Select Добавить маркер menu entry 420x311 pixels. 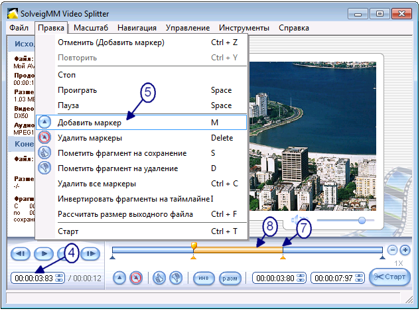(x=141, y=123)
